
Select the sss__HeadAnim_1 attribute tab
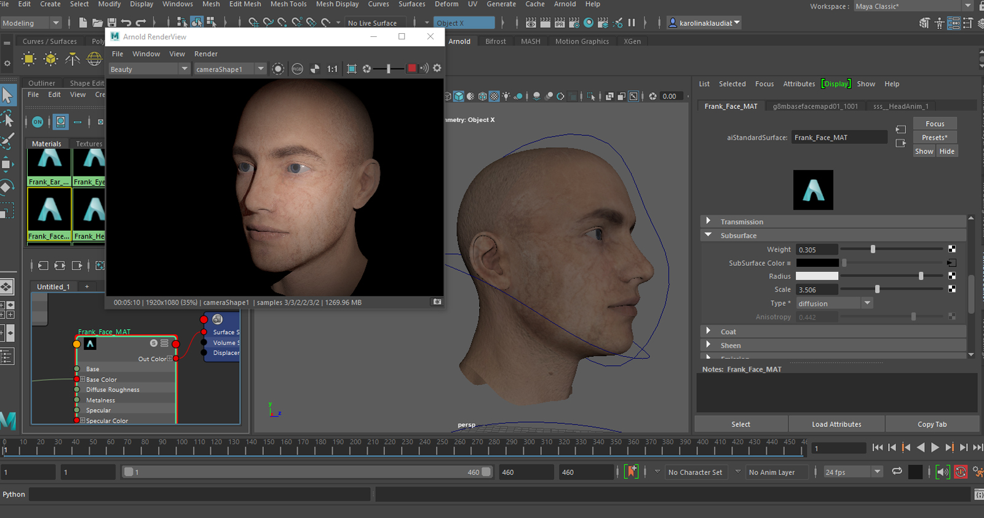901,106
